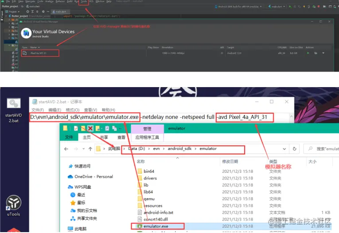Open the 文件 tab in Explorer ribbon
339x233 pixels.
[x=69, y=137]
